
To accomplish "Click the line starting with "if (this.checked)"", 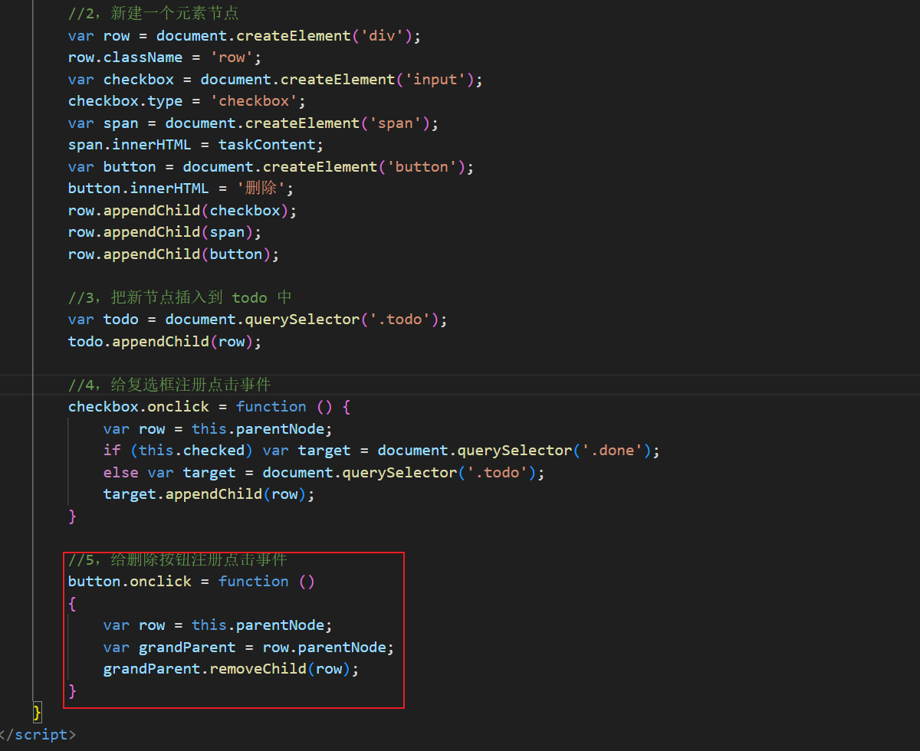I will point(382,451).
